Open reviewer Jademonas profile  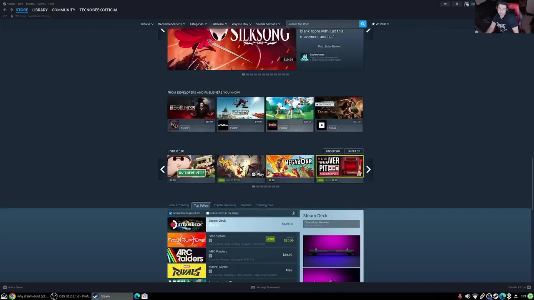pyautogui.click(x=317, y=55)
